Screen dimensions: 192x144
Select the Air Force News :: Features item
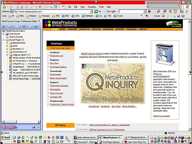(x=25, y=61)
